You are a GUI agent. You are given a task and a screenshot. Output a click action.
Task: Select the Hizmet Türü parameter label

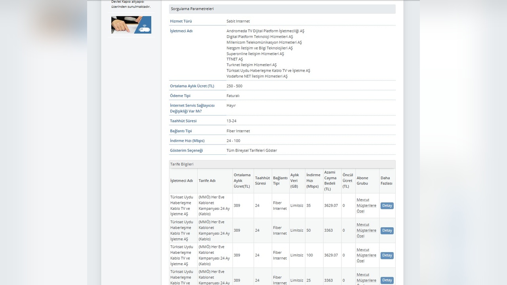181,21
